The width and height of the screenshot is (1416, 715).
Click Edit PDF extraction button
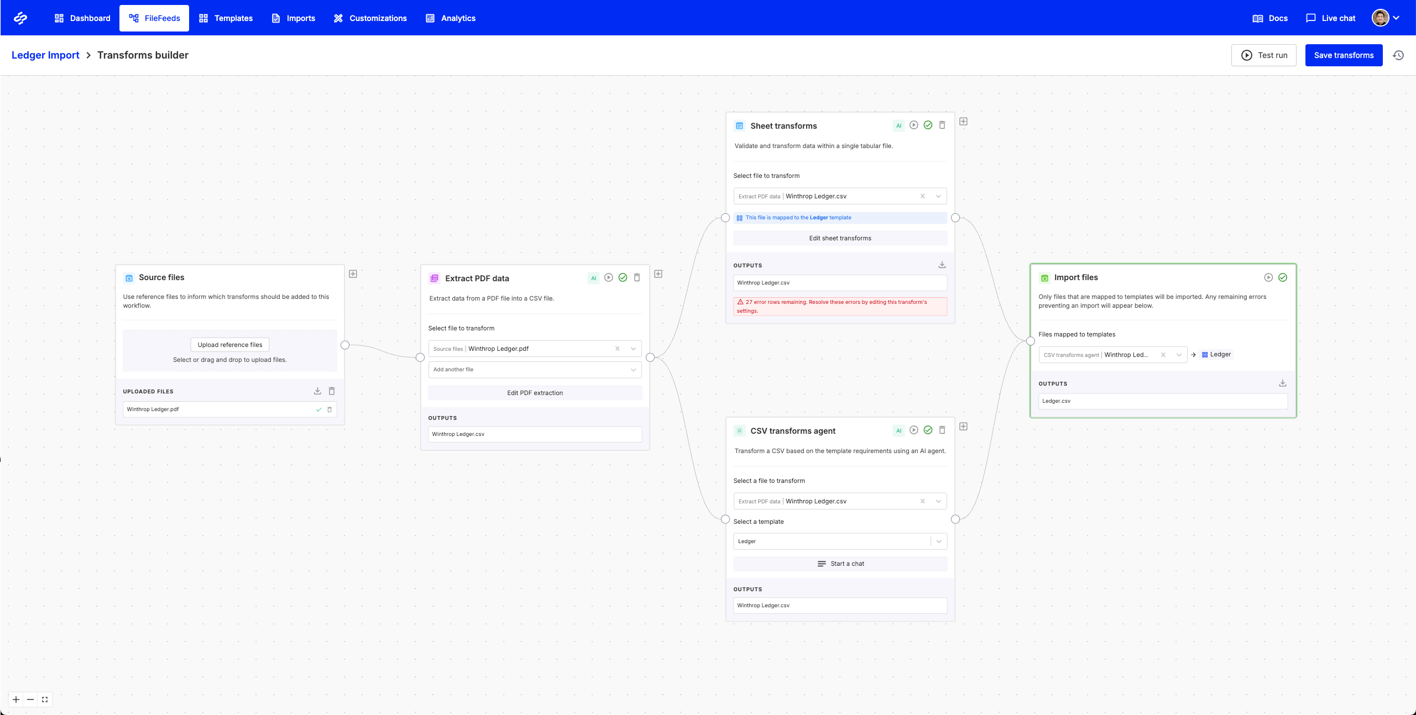pos(535,393)
